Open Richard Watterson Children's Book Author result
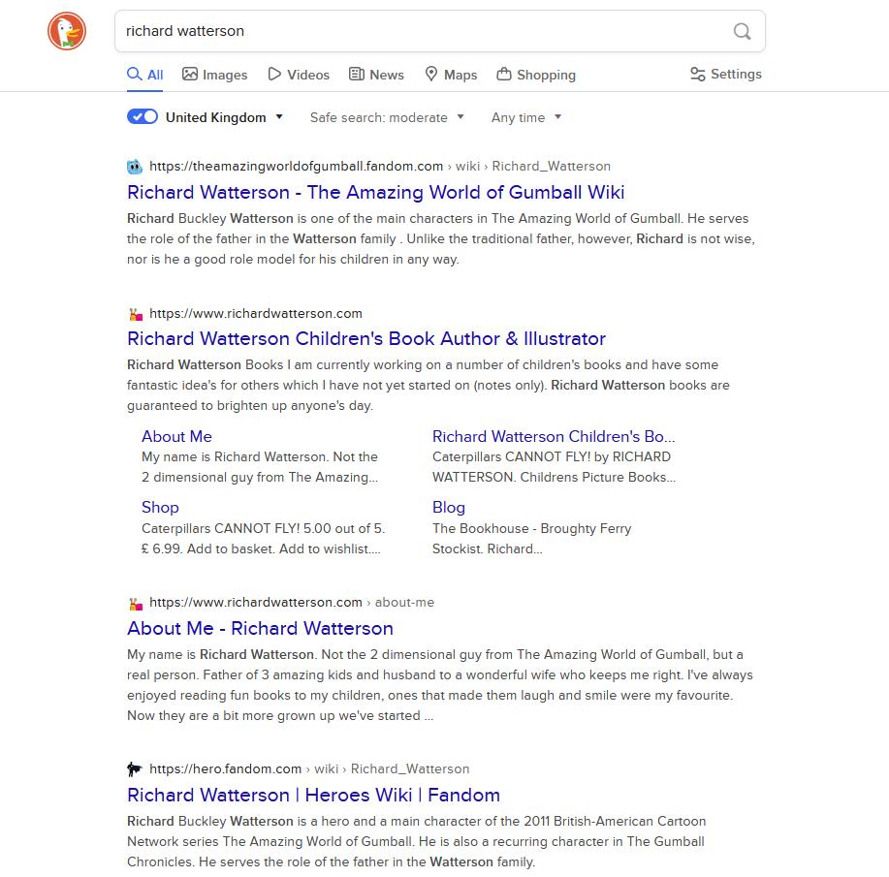The height and width of the screenshot is (877, 889). (365, 338)
